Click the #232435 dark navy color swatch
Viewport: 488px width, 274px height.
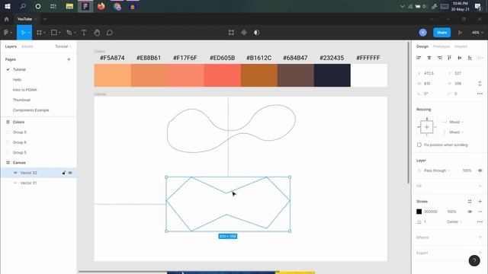(332, 75)
